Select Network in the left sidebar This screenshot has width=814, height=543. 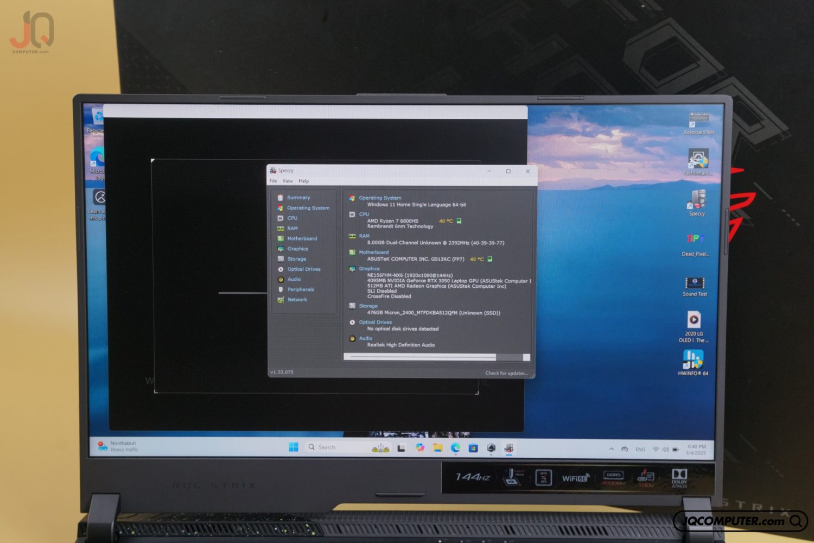(292, 300)
